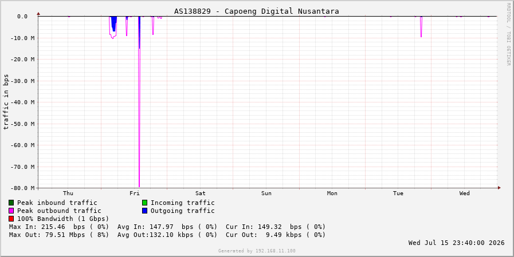Click the -60.0 M y-axis label
Viewport: 514px width, 257px height.
click(x=23, y=145)
